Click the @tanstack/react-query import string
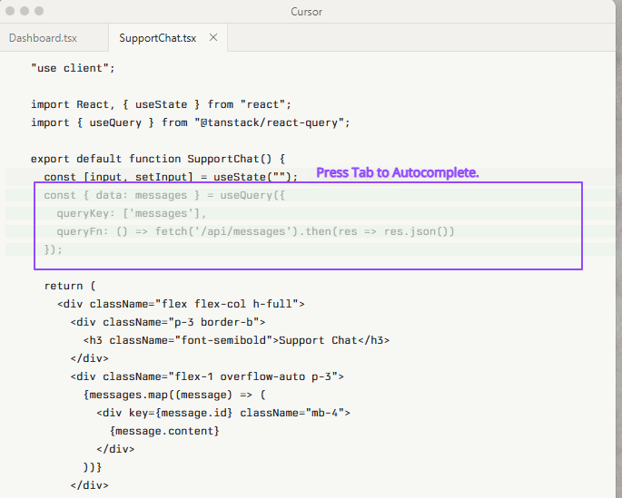This screenshot has height=498, width=622. pos(272,122)
